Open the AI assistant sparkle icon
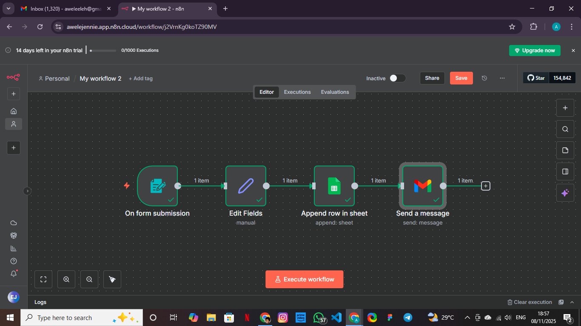The height and width of the screenshot is (326, 581). click(565, 193)
